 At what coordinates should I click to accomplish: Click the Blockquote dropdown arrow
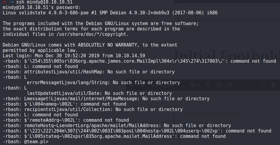[183, 85]
